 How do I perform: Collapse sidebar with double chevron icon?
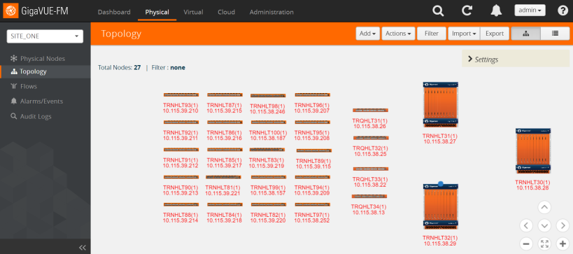tap(83, 248)
